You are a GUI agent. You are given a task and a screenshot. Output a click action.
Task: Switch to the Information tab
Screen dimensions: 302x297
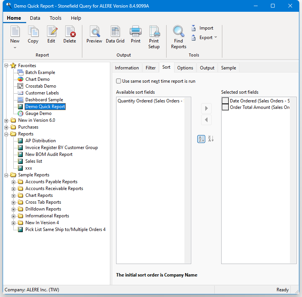(127, 68)
